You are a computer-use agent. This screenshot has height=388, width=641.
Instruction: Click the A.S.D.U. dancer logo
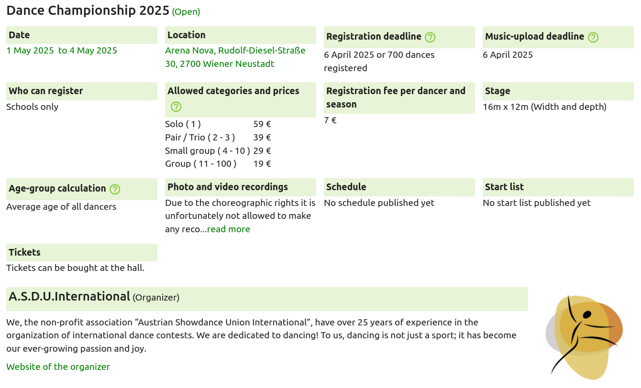584,336
